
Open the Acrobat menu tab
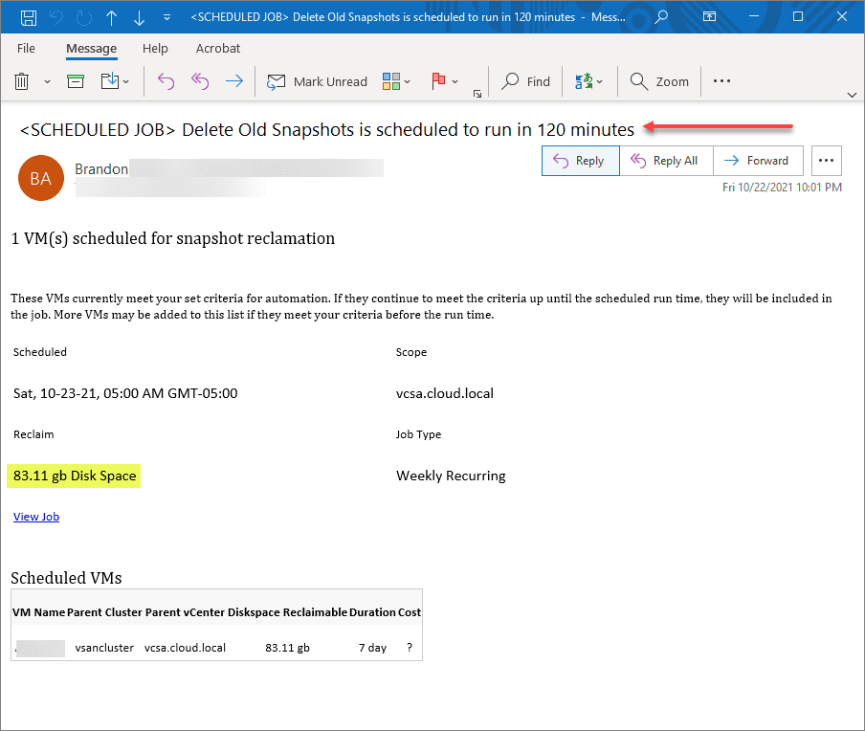coord(217,49)
